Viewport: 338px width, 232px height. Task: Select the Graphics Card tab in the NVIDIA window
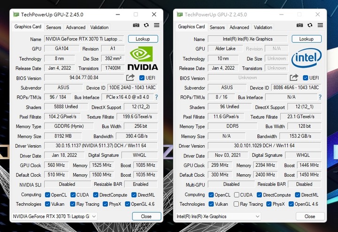(x=28, y=27)
